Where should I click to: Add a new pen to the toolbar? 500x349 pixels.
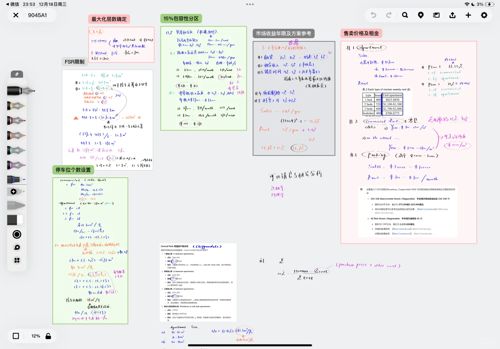click(x=14, y=192)
